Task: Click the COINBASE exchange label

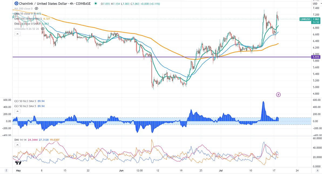Action: (83, 4)
